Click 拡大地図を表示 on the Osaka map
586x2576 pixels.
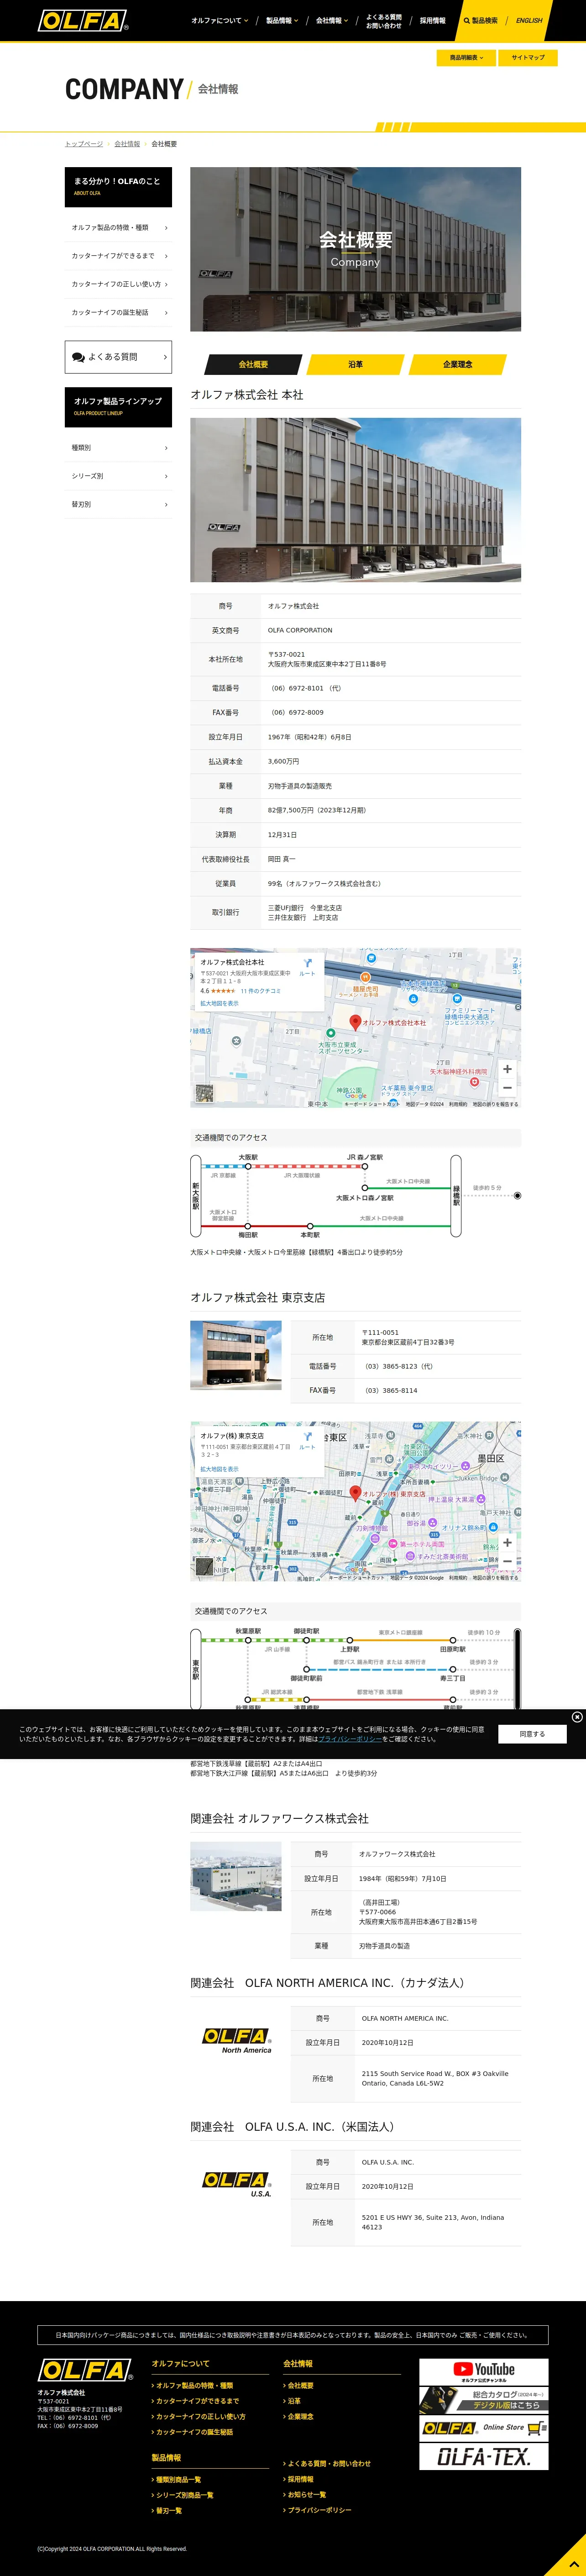tap(219, 1003)
